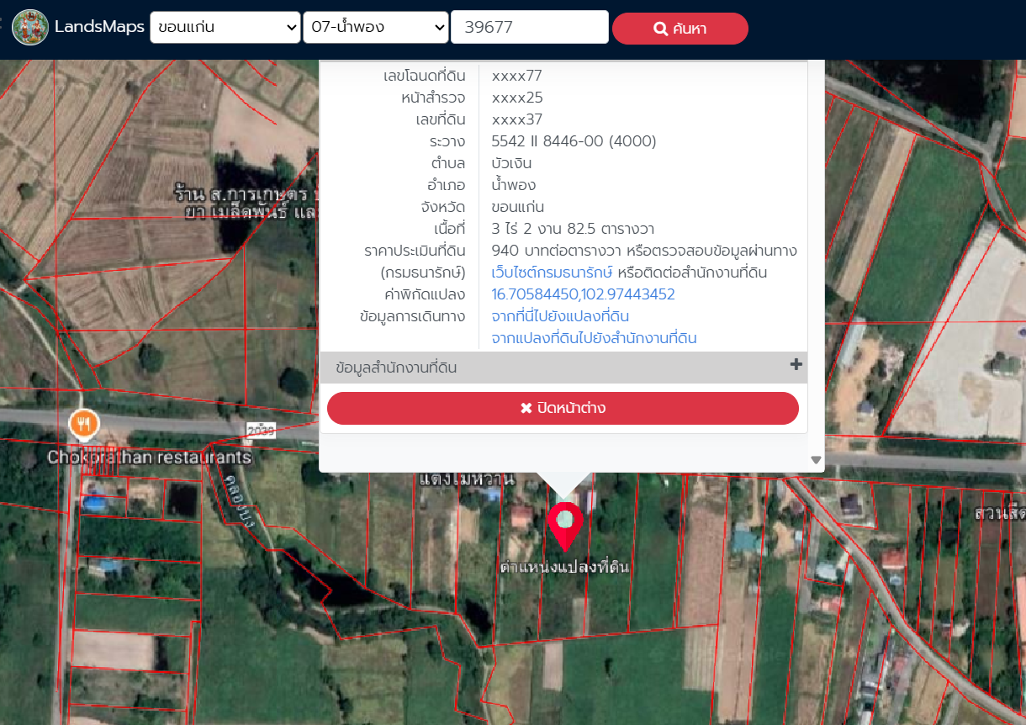Open the ขอนแก่น province dropdown
Viewport: 1026px width, 725px height.
pos(225,27)
